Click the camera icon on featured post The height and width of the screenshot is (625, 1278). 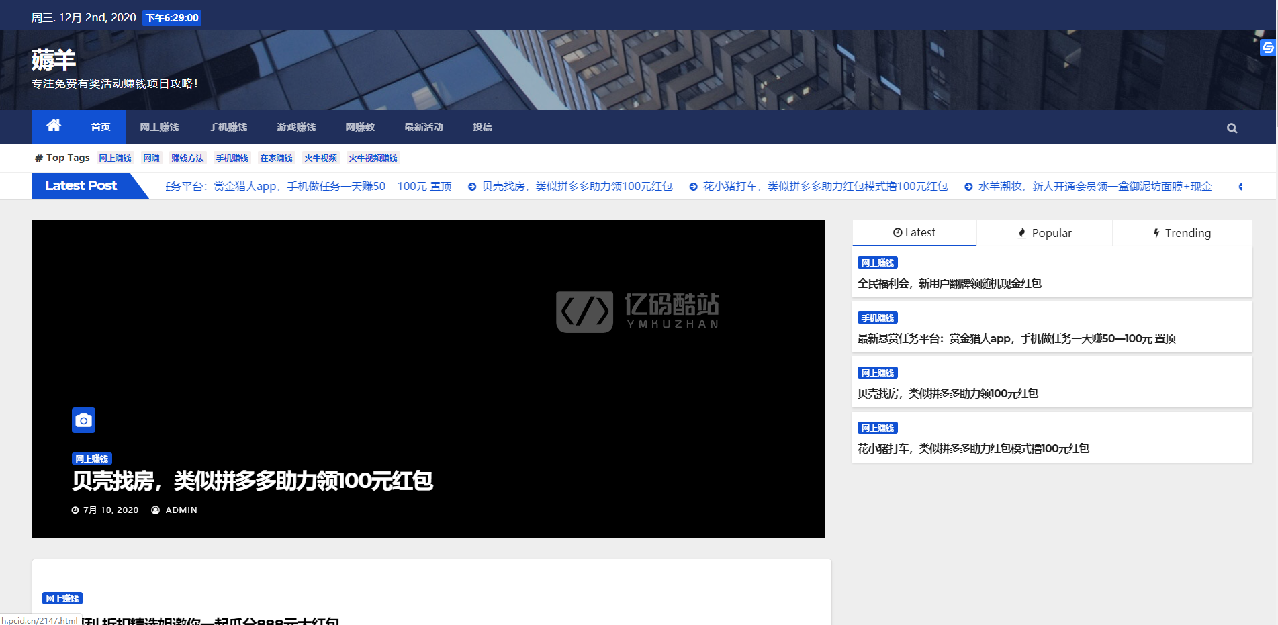[x=83, y=420]
